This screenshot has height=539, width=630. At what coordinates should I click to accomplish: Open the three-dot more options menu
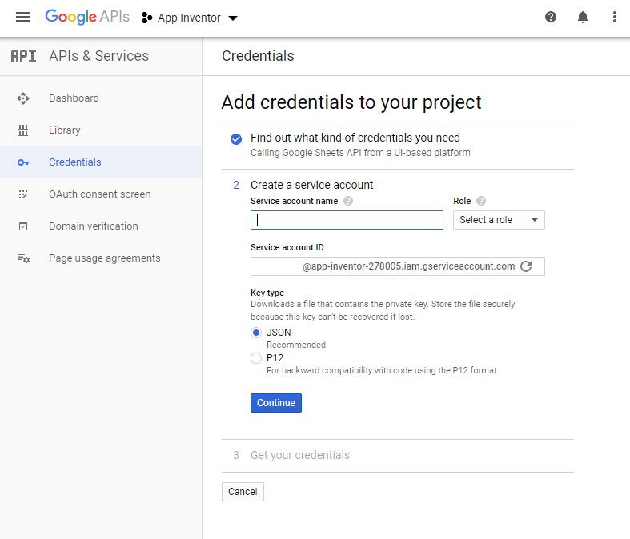(614, 18)
